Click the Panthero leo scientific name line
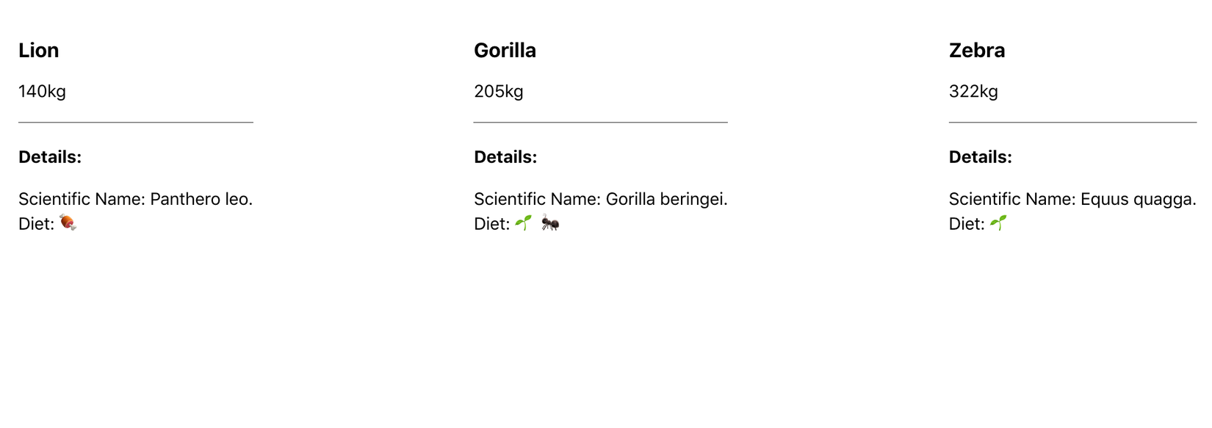 (135, 199)
